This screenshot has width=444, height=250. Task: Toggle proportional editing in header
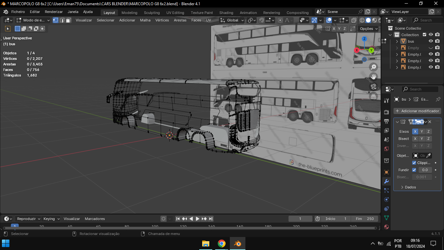[280, 20]
